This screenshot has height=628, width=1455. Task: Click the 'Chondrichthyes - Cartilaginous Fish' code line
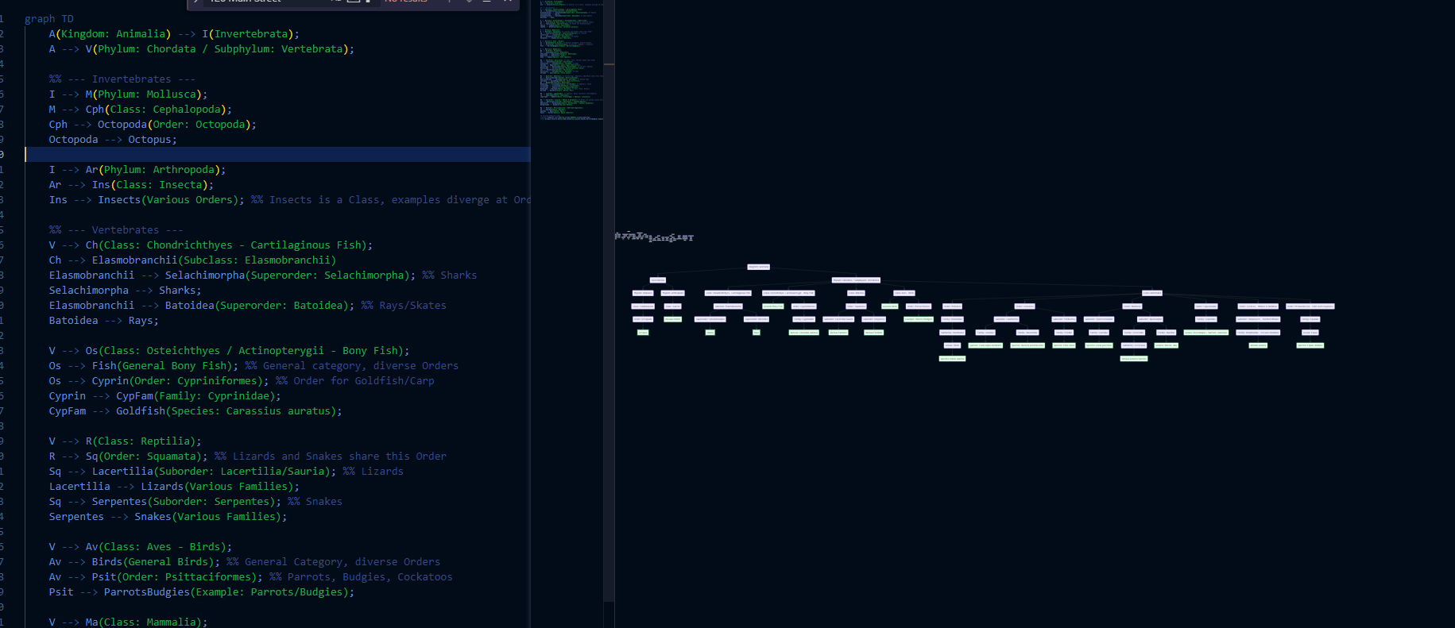[x=211, y=245]
